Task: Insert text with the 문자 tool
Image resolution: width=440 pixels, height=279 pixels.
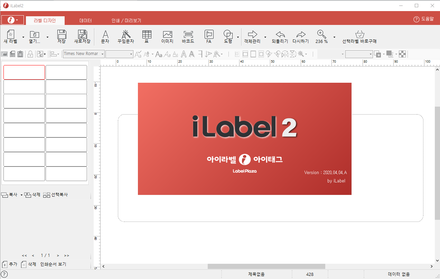Action: click(105, 37)
